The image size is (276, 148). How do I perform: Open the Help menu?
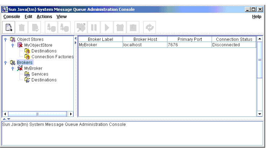(256, 17)
